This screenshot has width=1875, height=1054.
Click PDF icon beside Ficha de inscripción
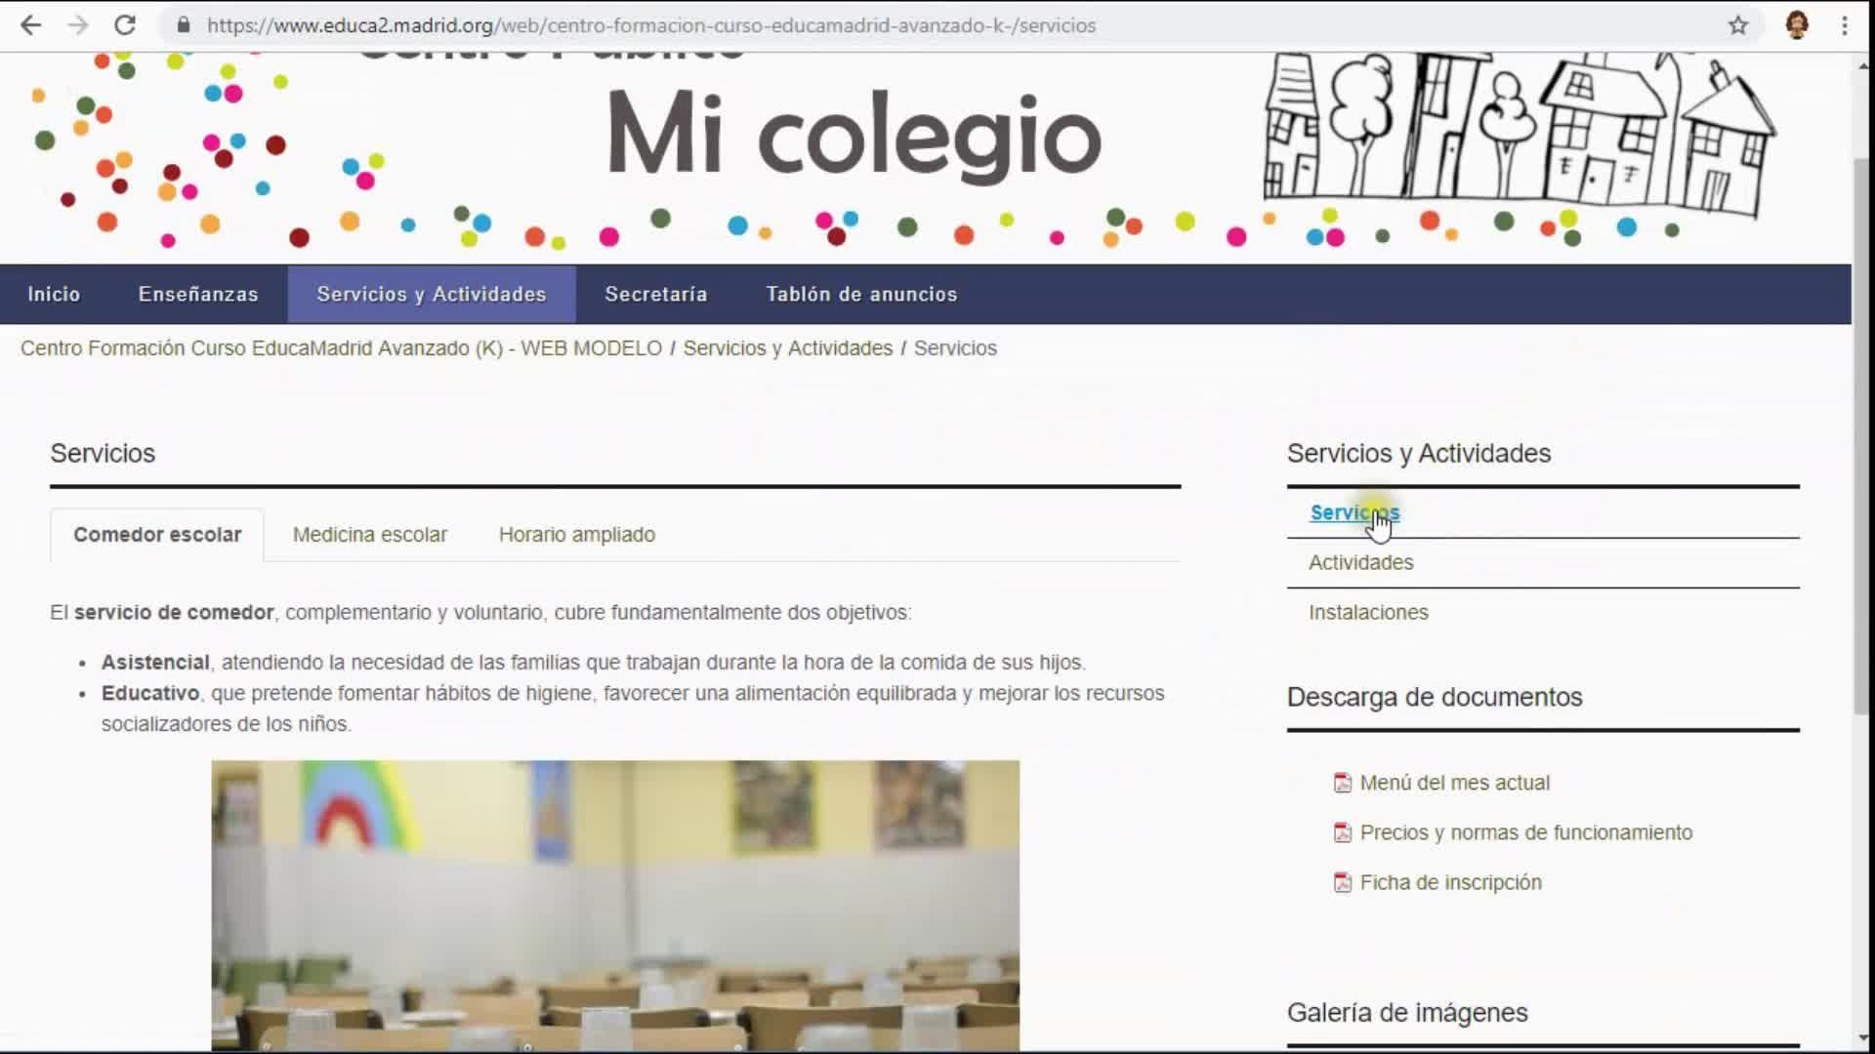click(1343, 882)
